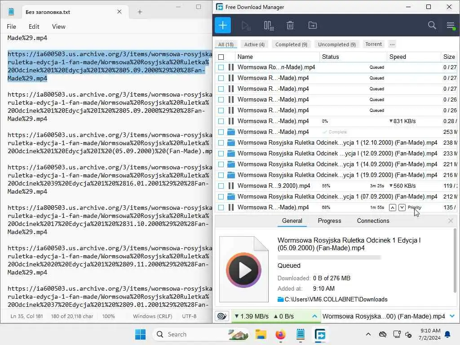Screen dimensions: 460x345
Task: Check the 831 KB/s download row checkbox
Action: (221, 121)
